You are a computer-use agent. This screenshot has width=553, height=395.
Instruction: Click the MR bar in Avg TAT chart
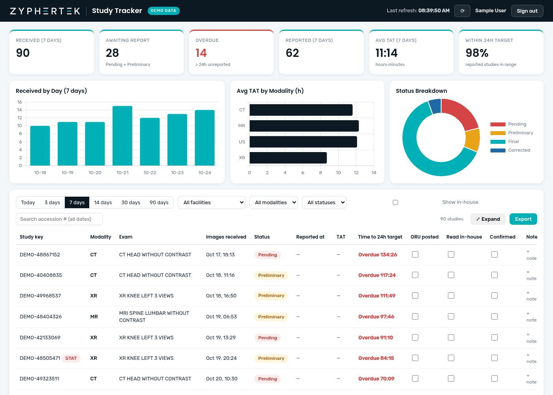click(x=304, y=126)
